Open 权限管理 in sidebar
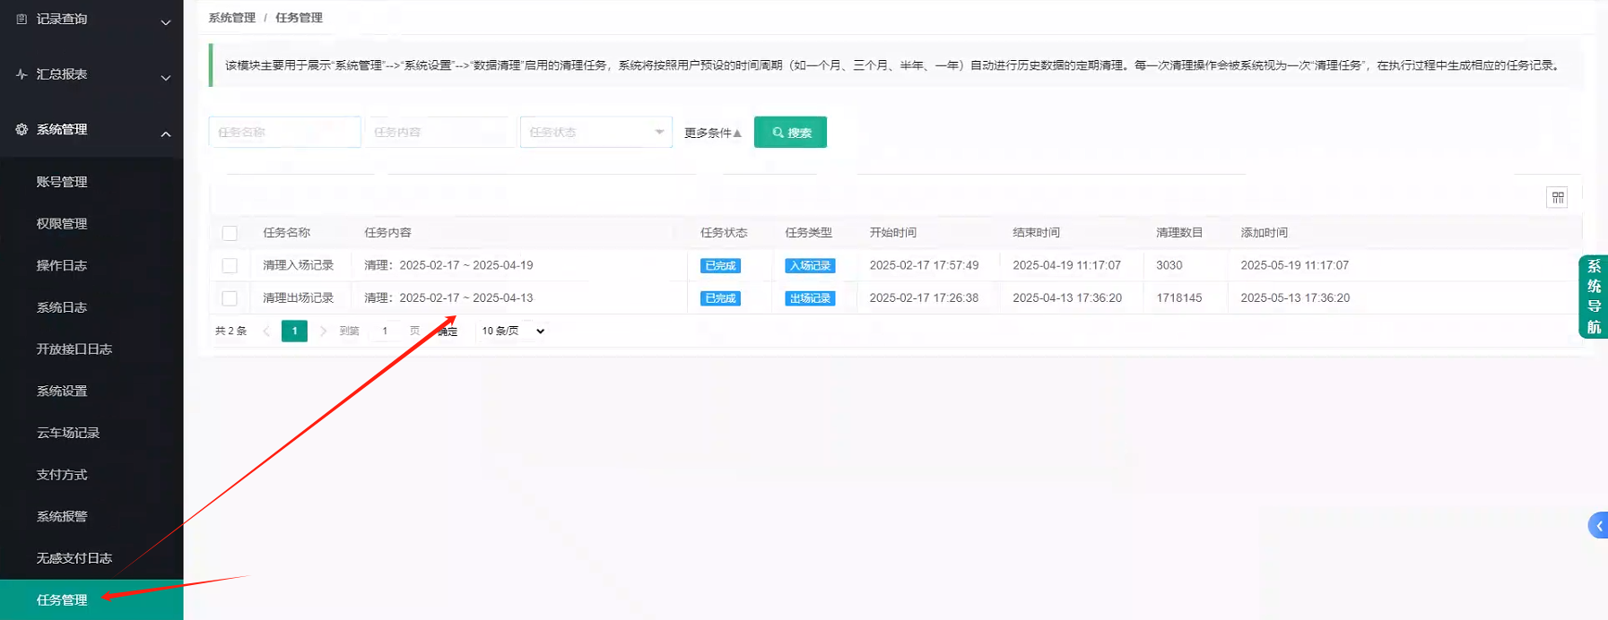The height and width of the screenshot is (620, 1608). (62, 224)
